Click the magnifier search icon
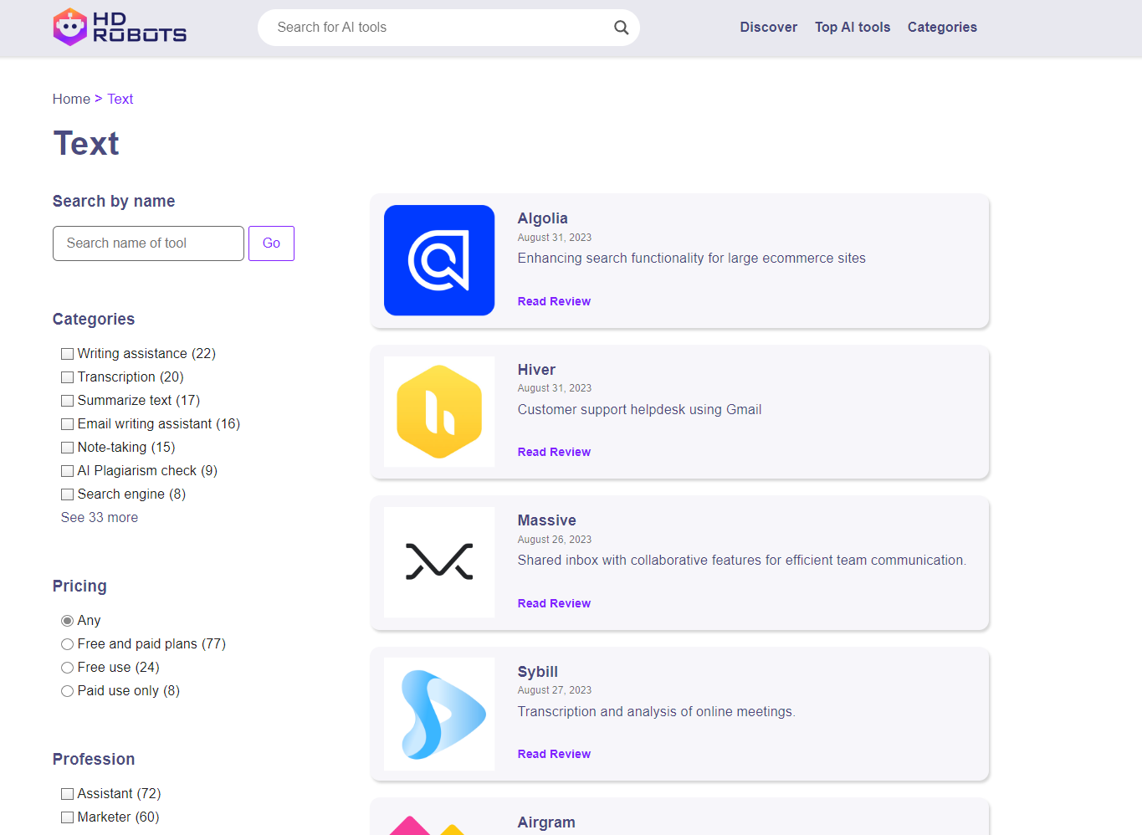The width and height of the screenshot is (1142, 835). (x=621, y=28)
